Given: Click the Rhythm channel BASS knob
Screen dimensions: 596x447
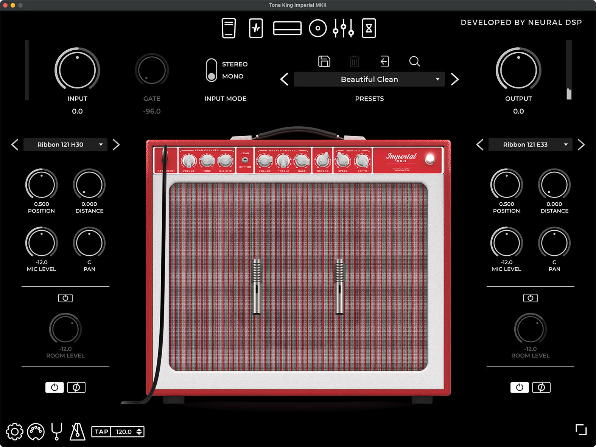Looking at the screenshot, I should click(302, 161).
